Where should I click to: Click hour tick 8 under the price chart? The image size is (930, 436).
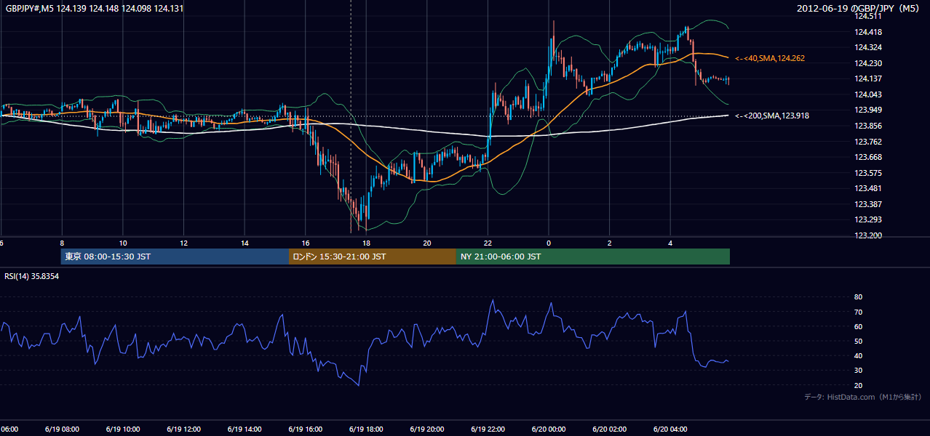[62, 243]
